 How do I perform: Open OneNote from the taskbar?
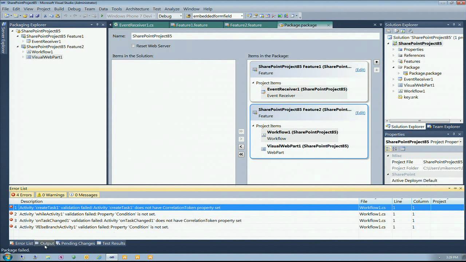[x=61, y=257]
